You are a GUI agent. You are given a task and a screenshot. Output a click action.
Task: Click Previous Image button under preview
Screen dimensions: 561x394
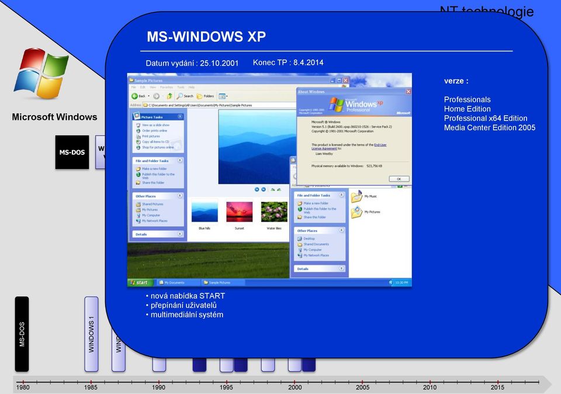[257, 189]
